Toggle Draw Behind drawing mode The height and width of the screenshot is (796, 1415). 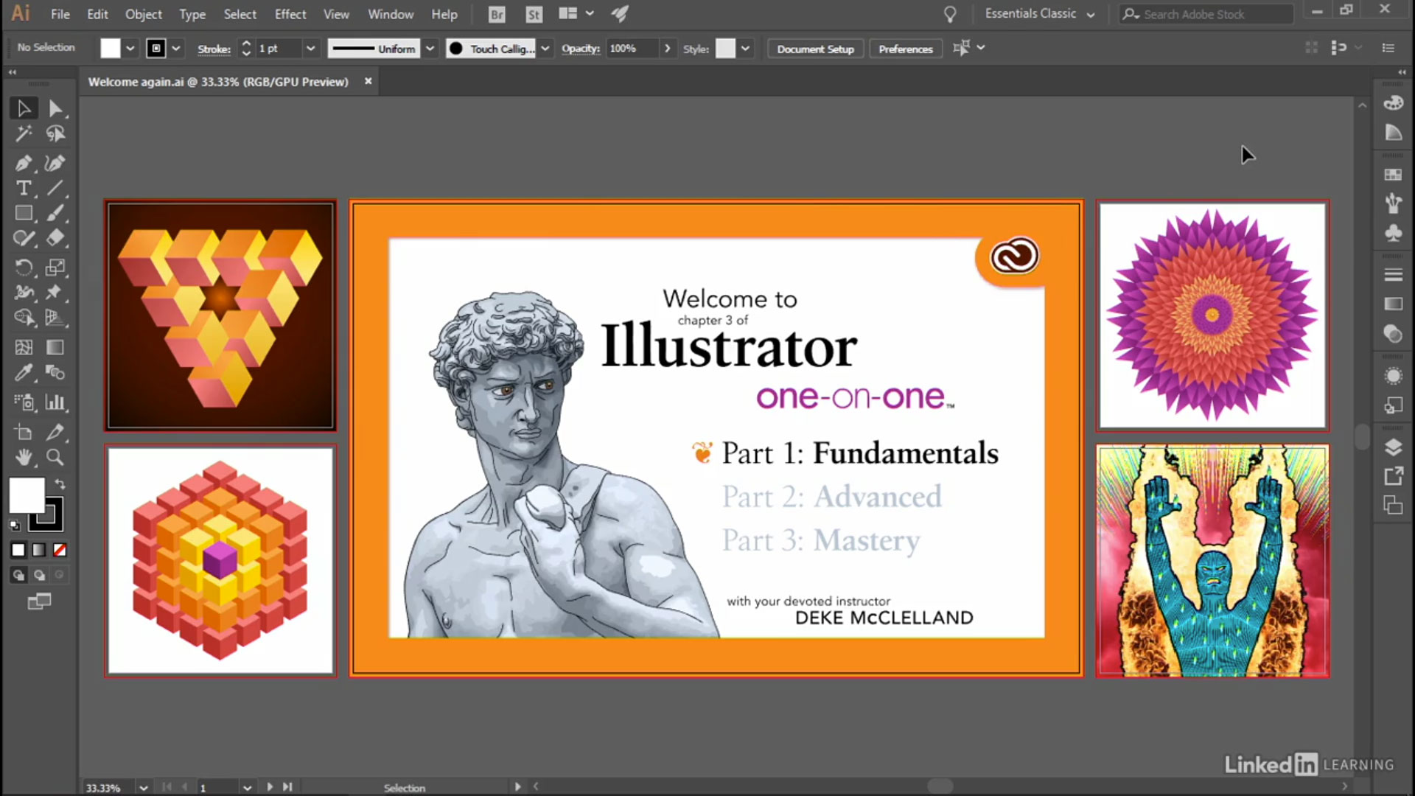tap(39, 575)
